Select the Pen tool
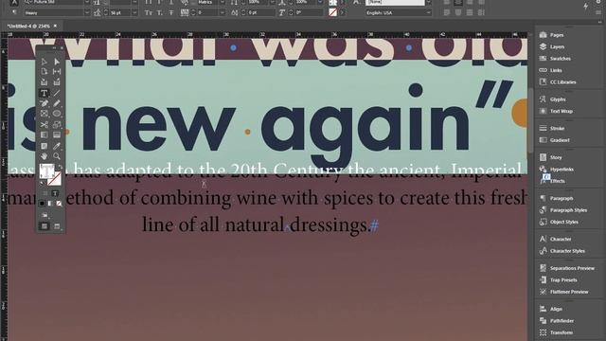Image resolution: width=606 pixels, height=341 pixels. pyautogui.click(x=45, y=103)
